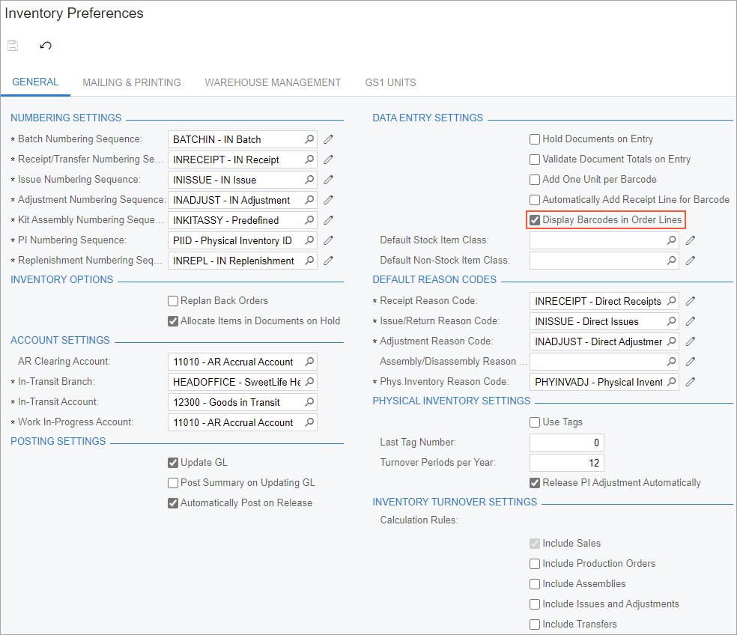Click pencil icon beside Receipt Reason Code
The height and width of the screenshot is (635, 737).
click(x=691, y=301)
